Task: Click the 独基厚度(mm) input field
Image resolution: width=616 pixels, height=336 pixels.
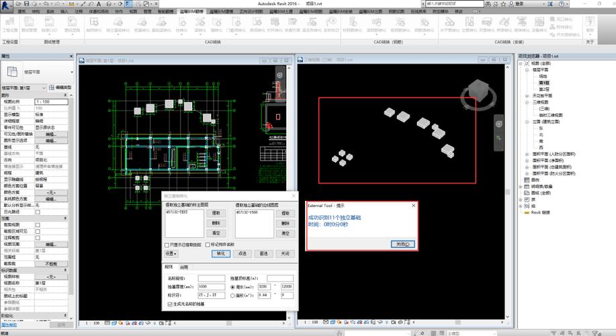Action: point(212,286)
